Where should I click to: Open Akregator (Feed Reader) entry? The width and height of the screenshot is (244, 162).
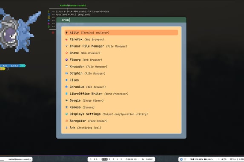(121, 121)
